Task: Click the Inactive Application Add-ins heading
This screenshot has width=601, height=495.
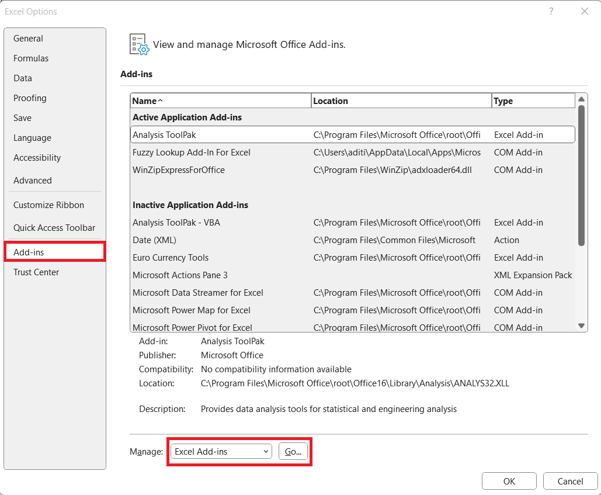Action: (x=190, y=205)
